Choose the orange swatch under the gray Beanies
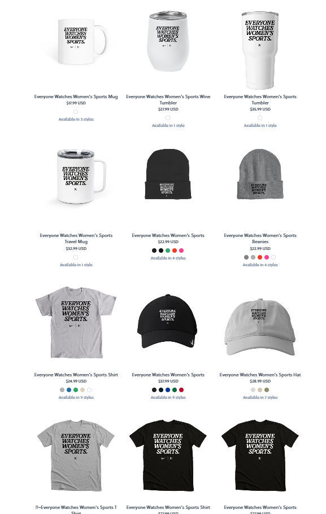This screenshot has width=326, height=514. tap(260, 257)
